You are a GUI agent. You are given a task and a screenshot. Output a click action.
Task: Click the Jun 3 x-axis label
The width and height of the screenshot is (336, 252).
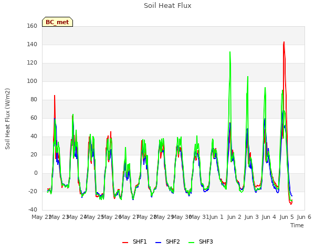251,217
